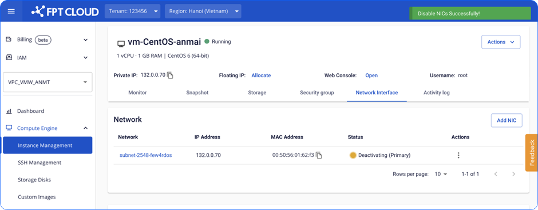Open SSH Management in sidebar
The height and width of the screenshot is (210, 538).
point(39,163)
